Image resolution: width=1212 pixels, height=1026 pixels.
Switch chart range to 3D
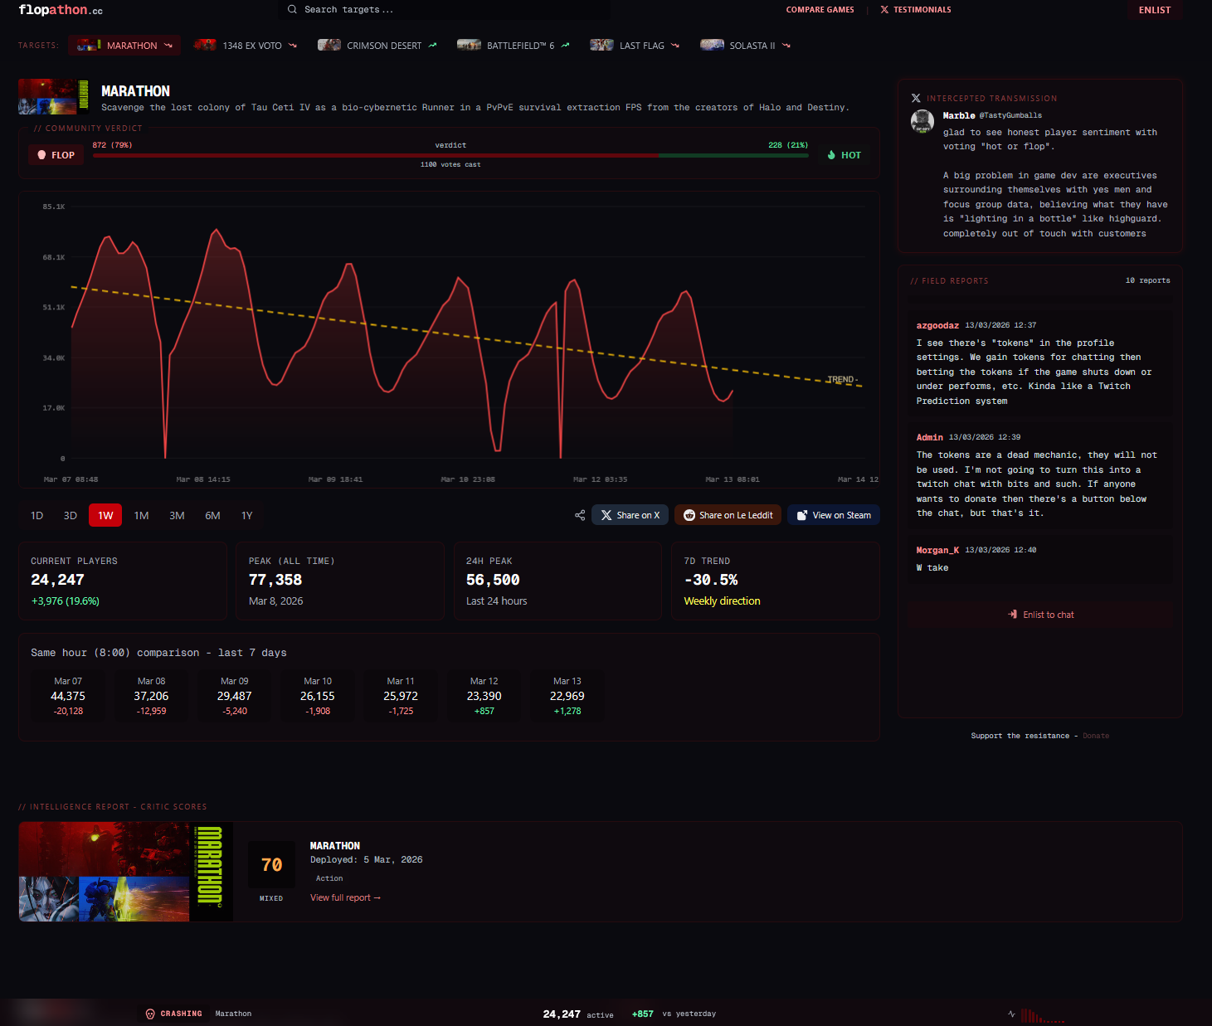pyautogui.click(x=71, y=516)
